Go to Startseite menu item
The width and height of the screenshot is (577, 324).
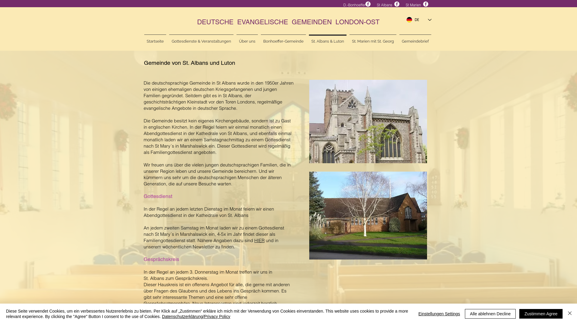(x=155, y=41)
